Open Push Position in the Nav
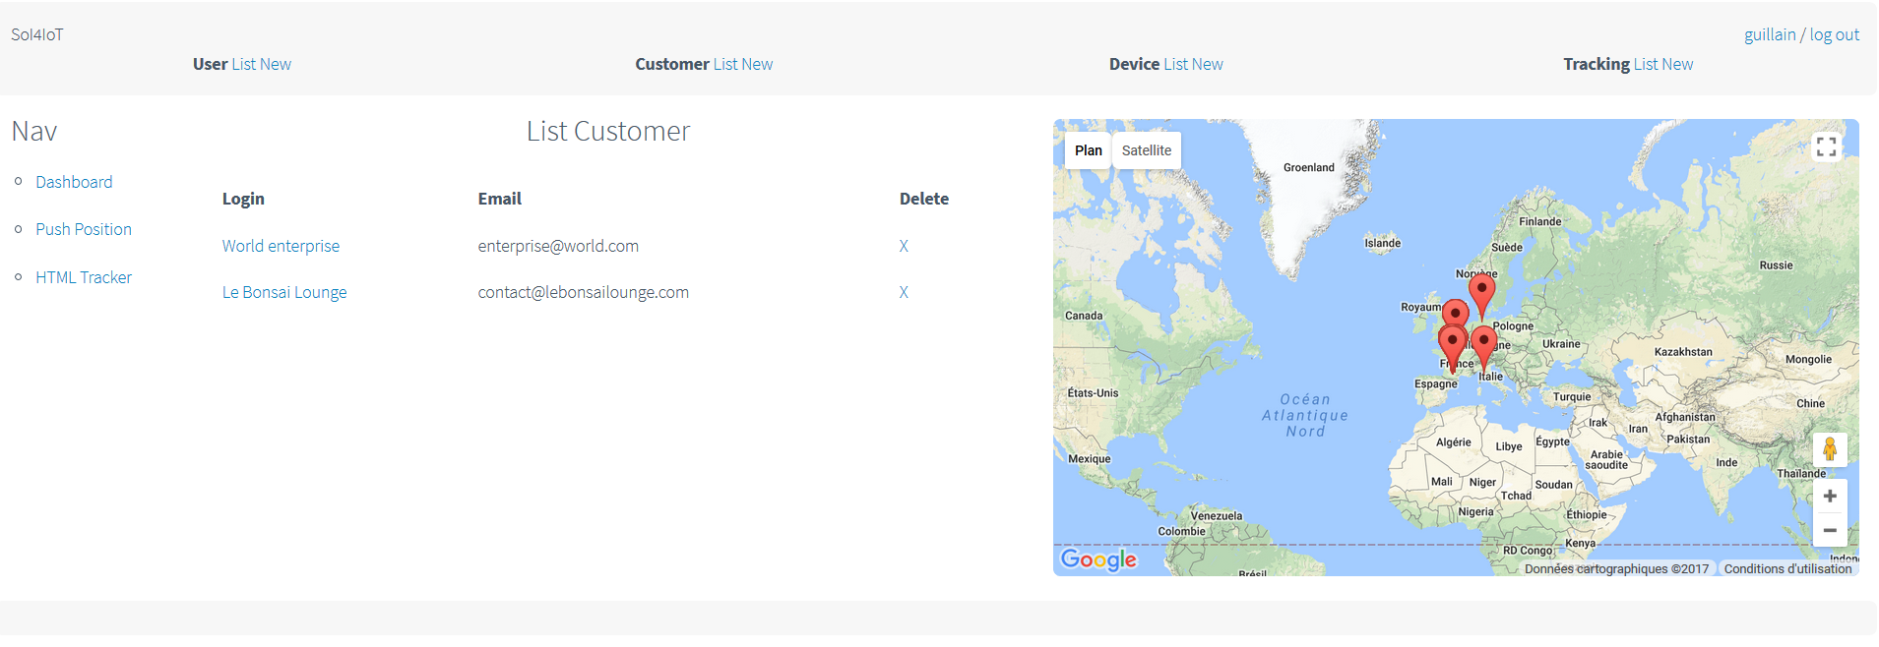The width and height of the screenshot is (1879, 647). 84,229
